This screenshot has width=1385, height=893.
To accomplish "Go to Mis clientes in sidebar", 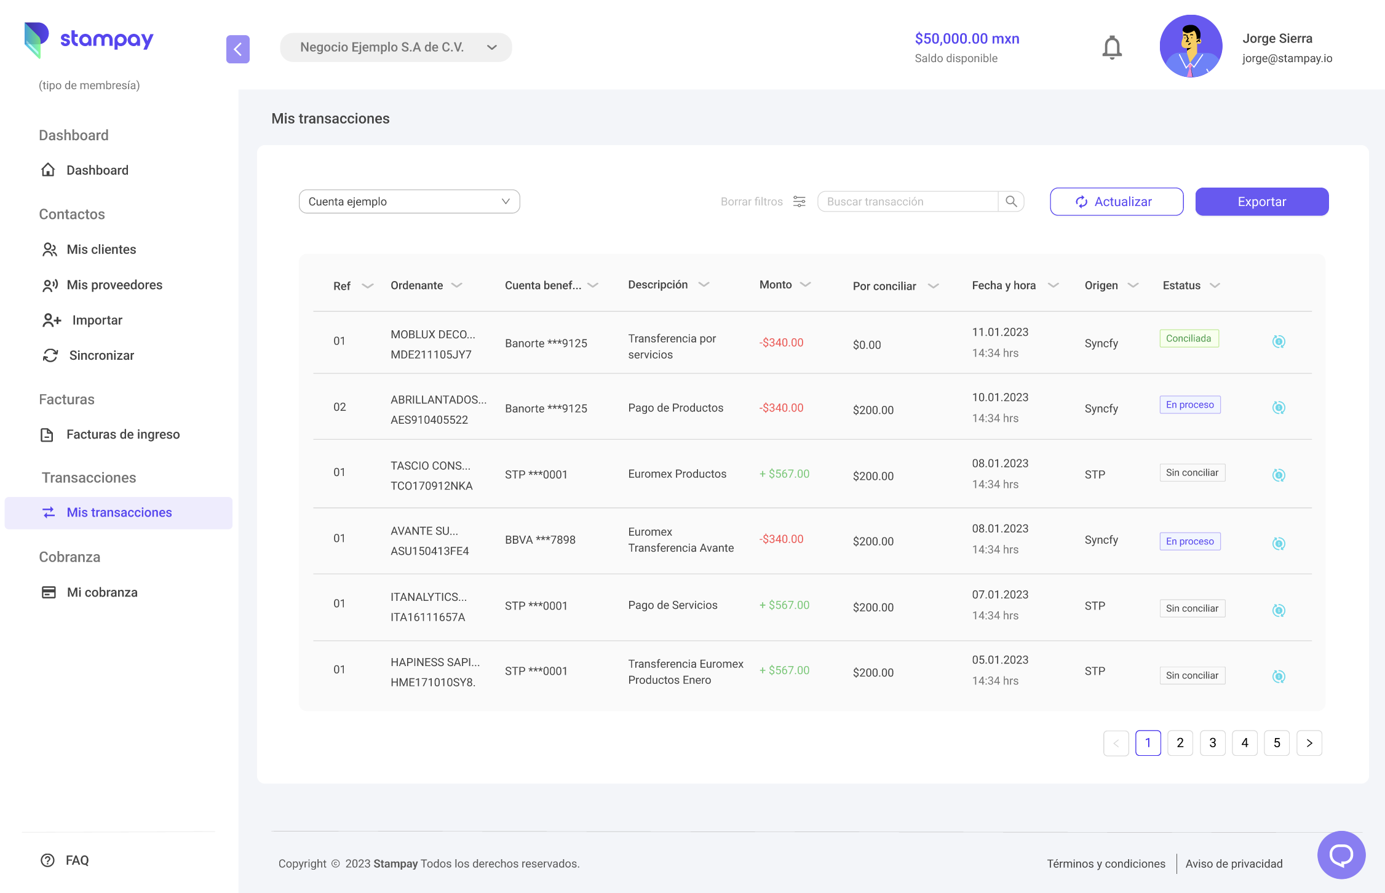I will coord(101,249).
